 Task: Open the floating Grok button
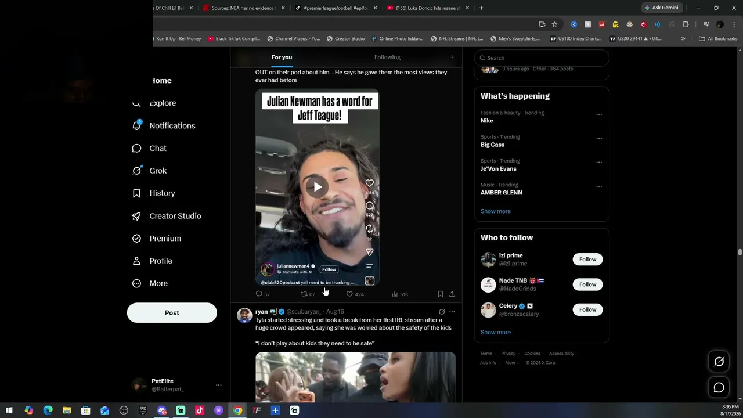pyautogui.click(x=719, y=362)
